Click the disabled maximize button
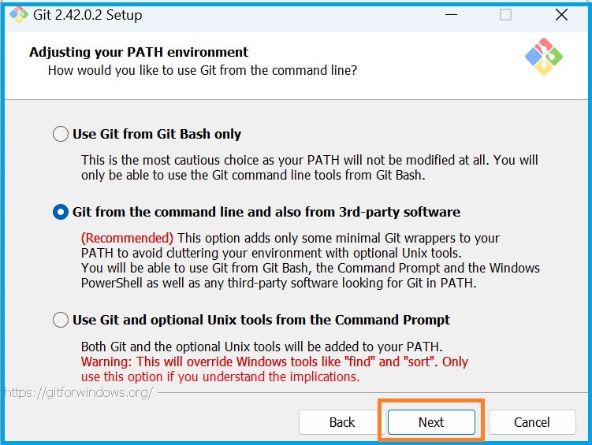592x445 pixels. [x=505, y=15]
